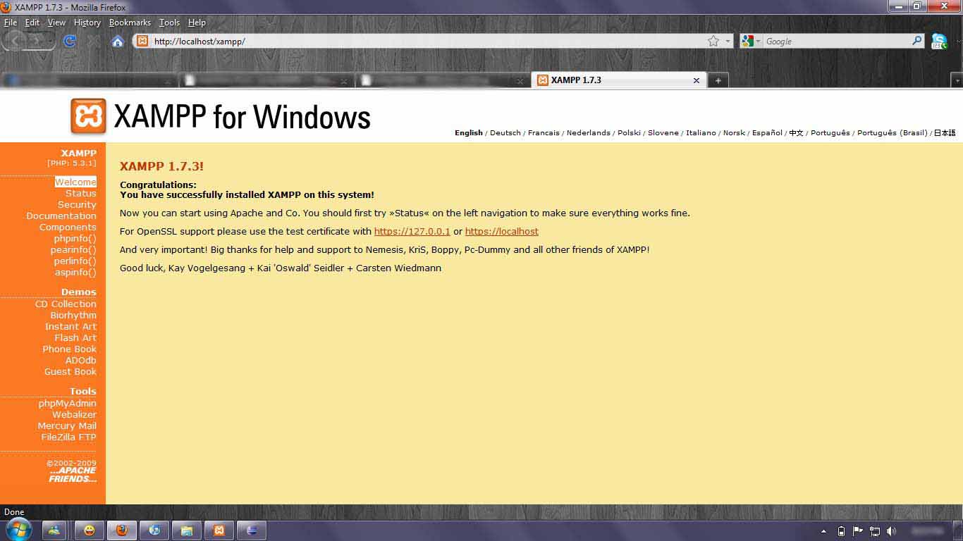Open the Documentation sidebar link

61,216
